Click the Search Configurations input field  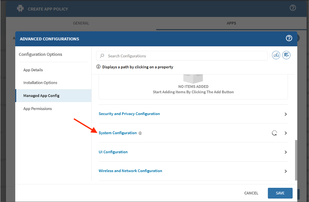[186, 56]
